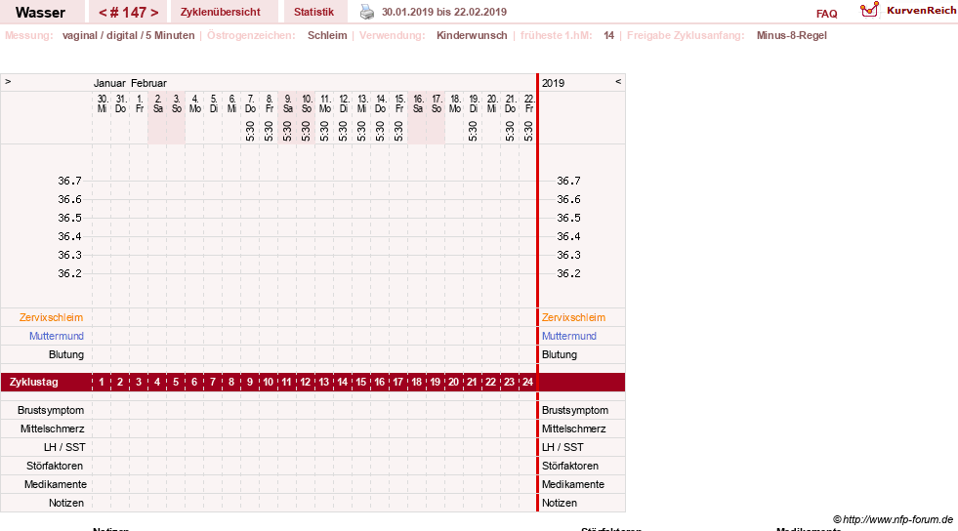Select Zyklustag 24 cell
Screen dimensions: 958x531
[528, 382]
